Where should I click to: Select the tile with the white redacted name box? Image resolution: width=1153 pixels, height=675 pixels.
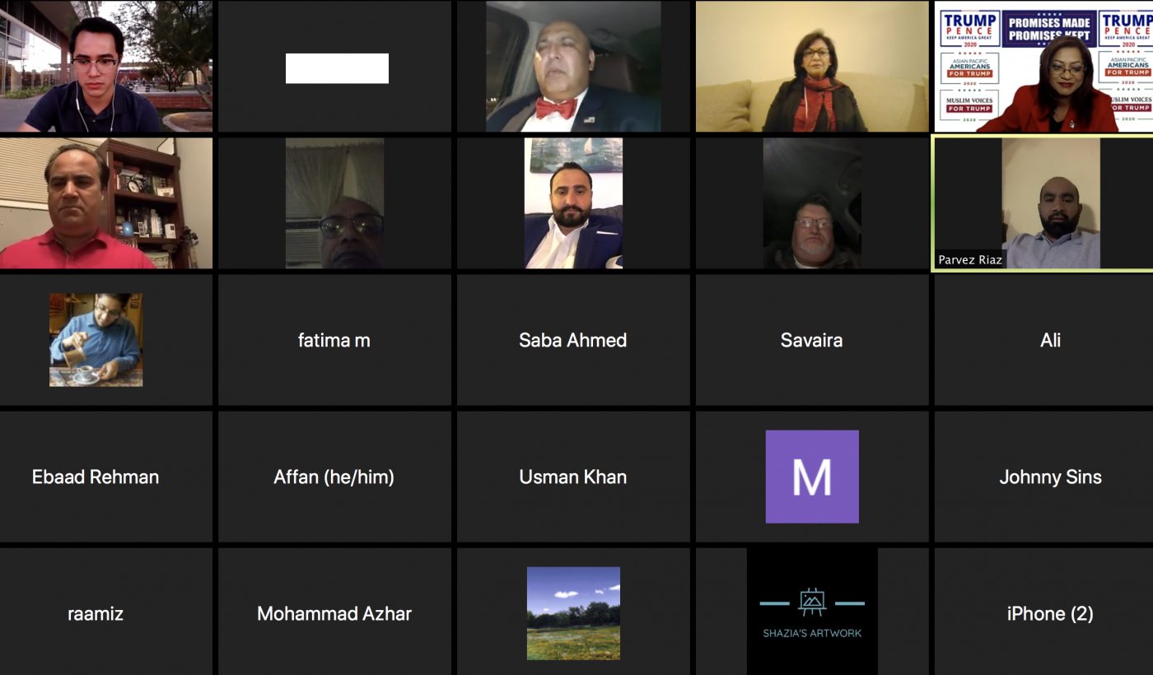point(334,67)
